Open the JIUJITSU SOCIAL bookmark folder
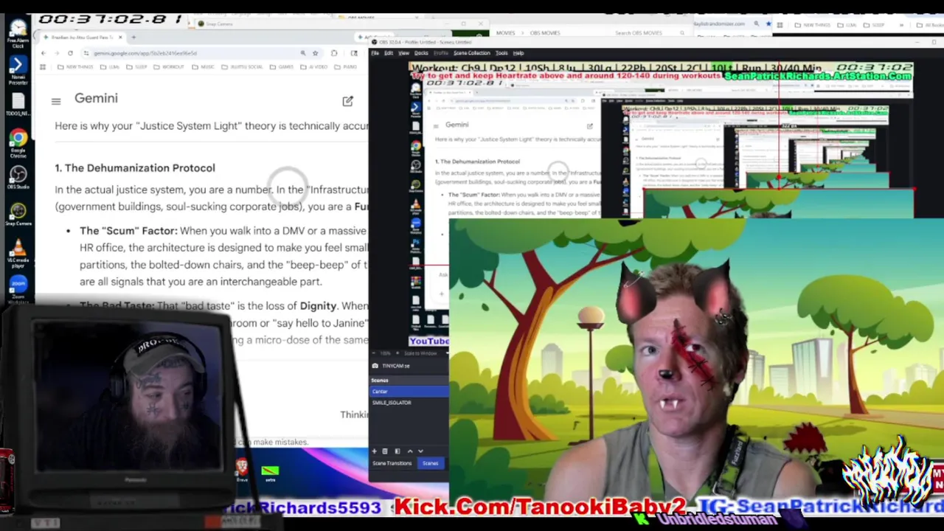 [x=243, y=66]
